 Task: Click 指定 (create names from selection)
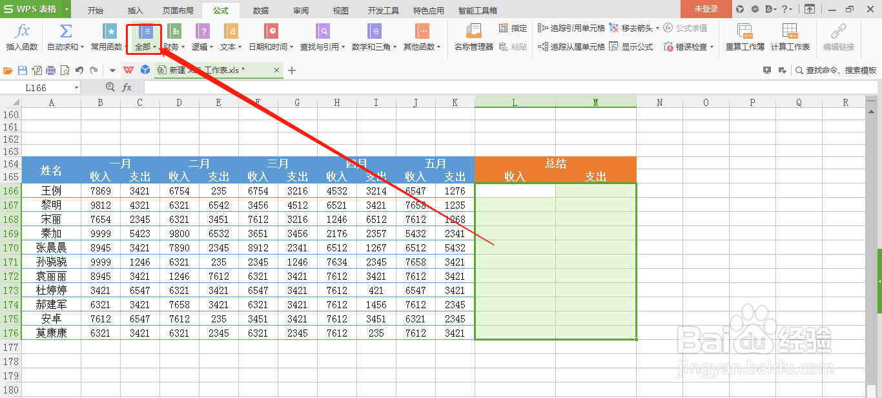click(513, 28)
